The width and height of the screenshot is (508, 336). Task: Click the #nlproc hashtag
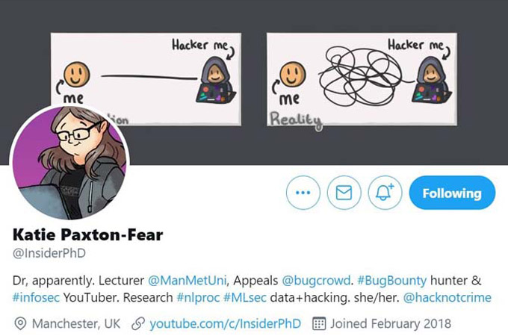(x=198, y=297)
